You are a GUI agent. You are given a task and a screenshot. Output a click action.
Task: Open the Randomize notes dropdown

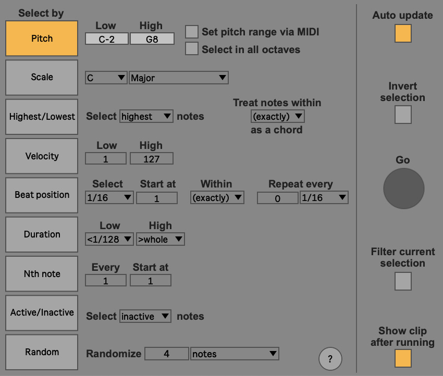235,354
